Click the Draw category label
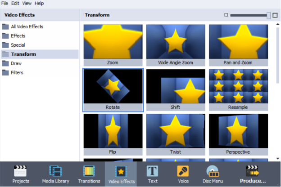The image size is (281, 187). click(16, 63)
